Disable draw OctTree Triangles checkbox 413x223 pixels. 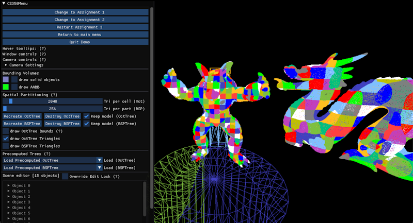6,139
